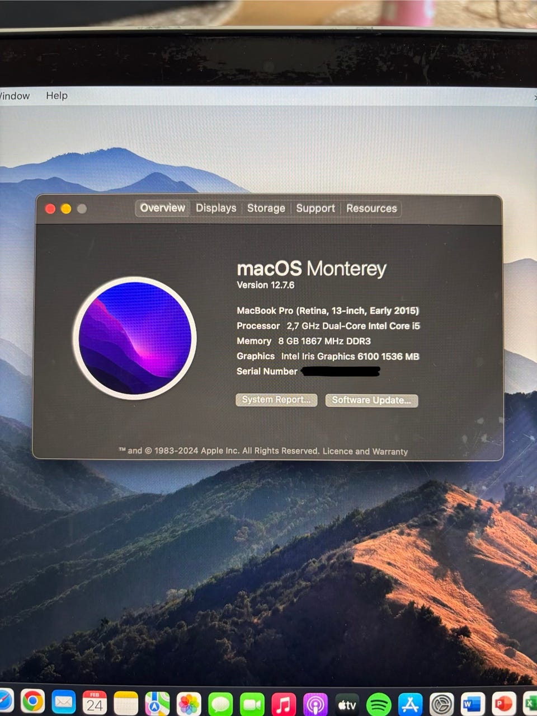Click the Memory label

click(254, 341)
